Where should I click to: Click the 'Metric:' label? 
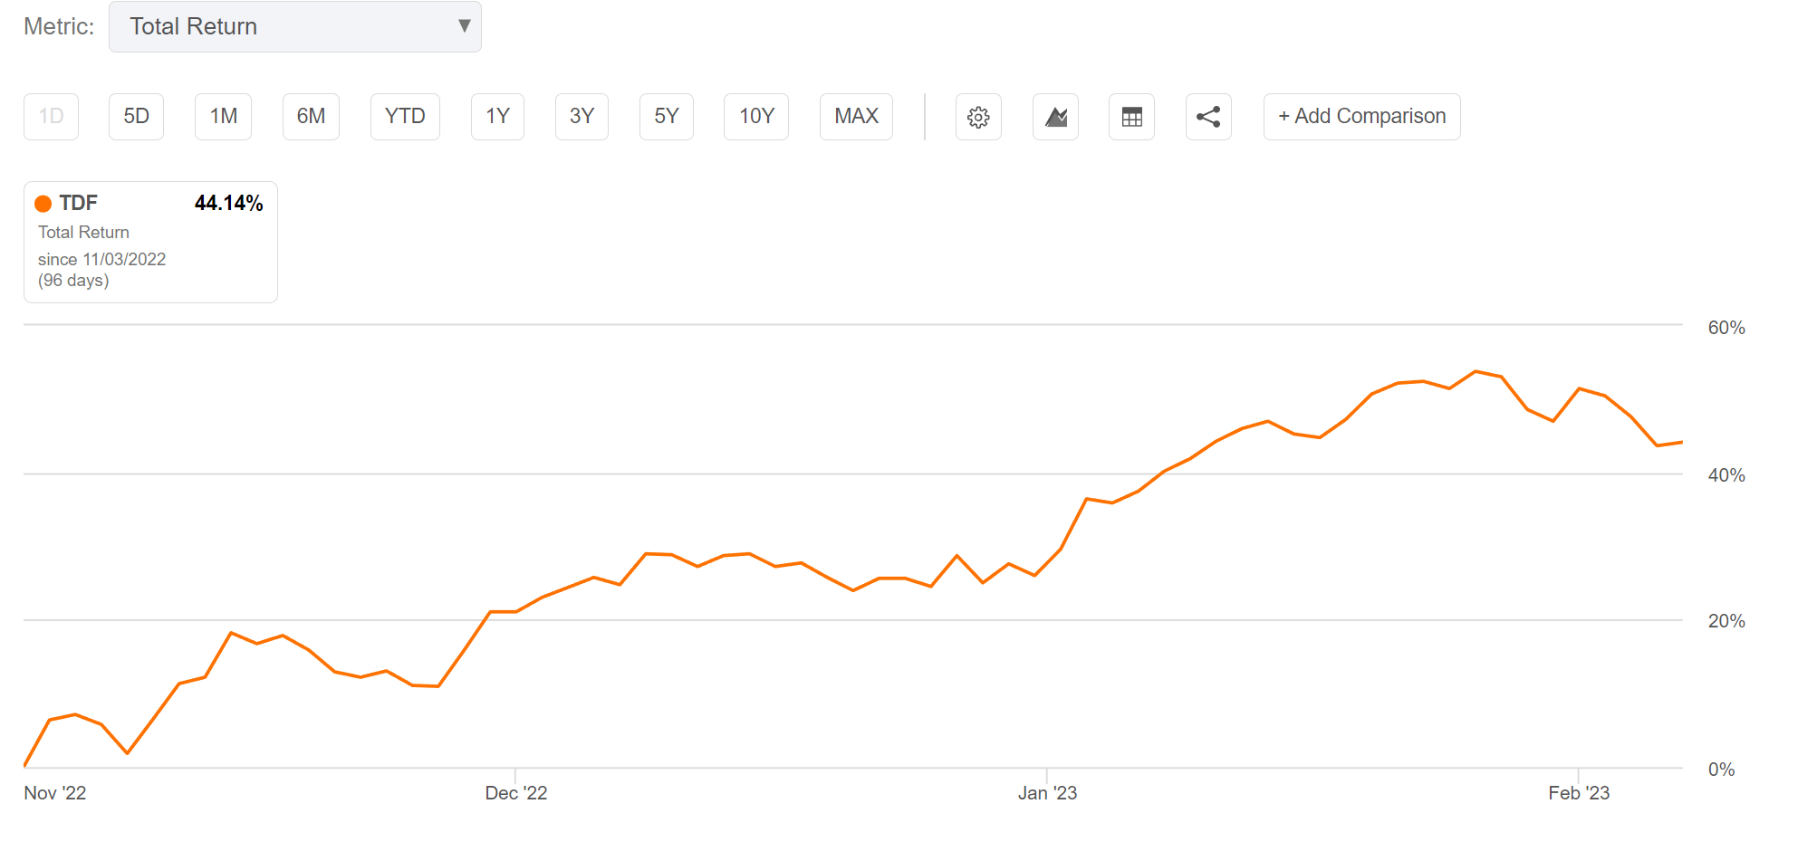(59, 26)
